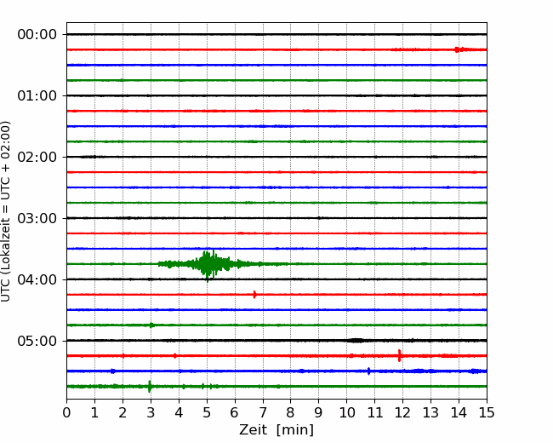Viewport: 553px width, 443px height.
Task: Click the red burst near minute 14 on second trace
Action: [458, 49]
